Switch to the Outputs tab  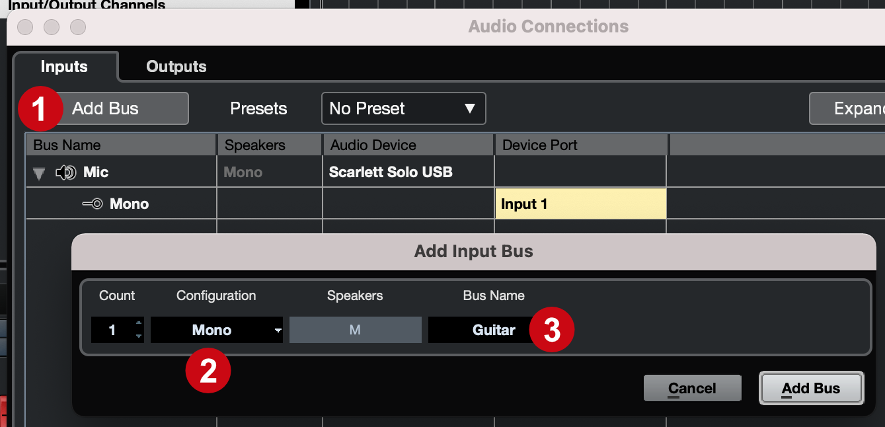pyautogui.click(x=176, y=66)
